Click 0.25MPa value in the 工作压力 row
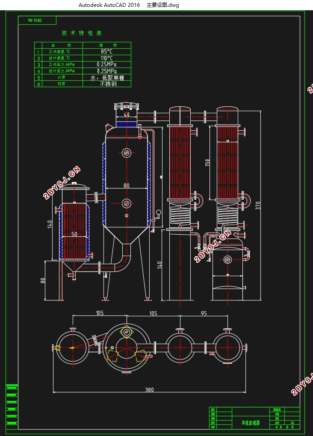This screenshot has width=313, height=436. 107,65
